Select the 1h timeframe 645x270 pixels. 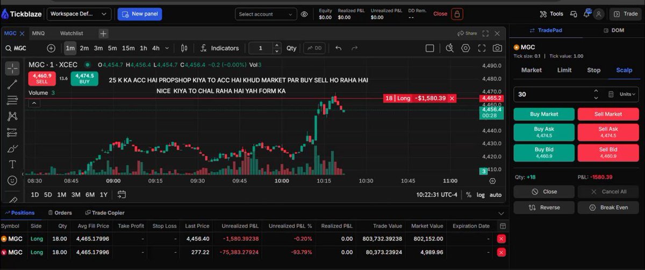click(143, 48)
